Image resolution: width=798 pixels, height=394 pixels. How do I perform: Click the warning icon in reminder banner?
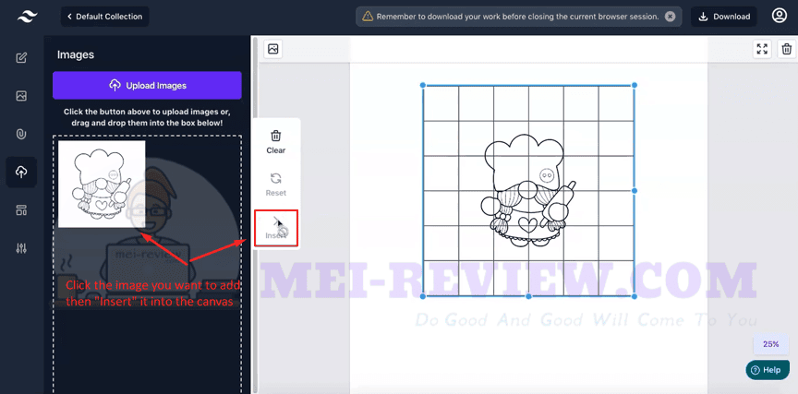368,17
